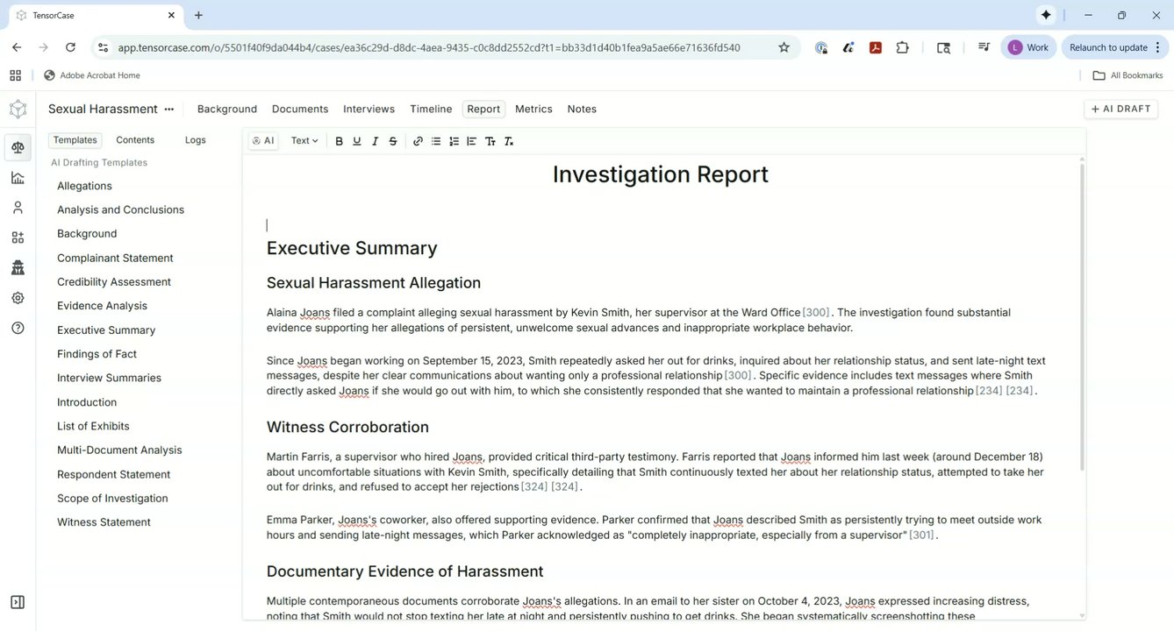Choose the List of Exhibits template
This screenshot has width=1174, height=631.
click(93, 426)
